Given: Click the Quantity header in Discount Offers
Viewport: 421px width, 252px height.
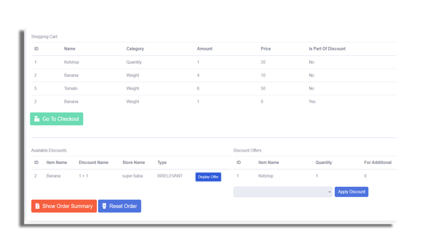Looking at the screenshot, I should point(324,163).
